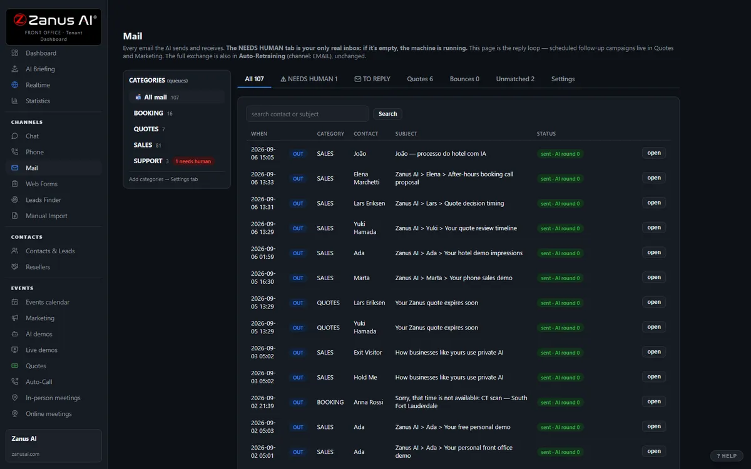Open the hotel demo impressions email
Image resolution: width=751 pixels, height=469 pixels.
[x=654, y=253]
